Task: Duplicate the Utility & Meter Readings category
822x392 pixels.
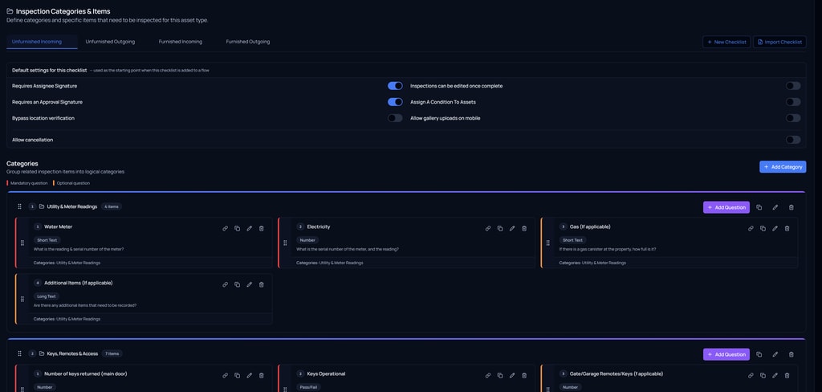Action: 759,207
